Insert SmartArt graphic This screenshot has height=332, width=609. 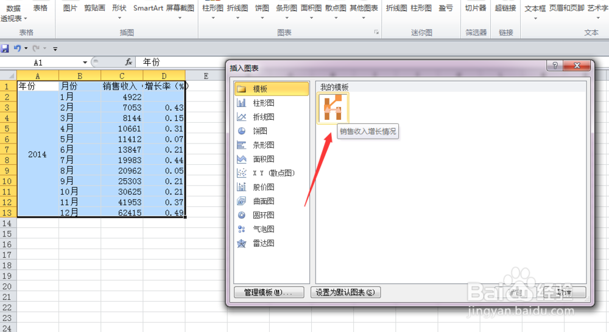tap(148, 9)
